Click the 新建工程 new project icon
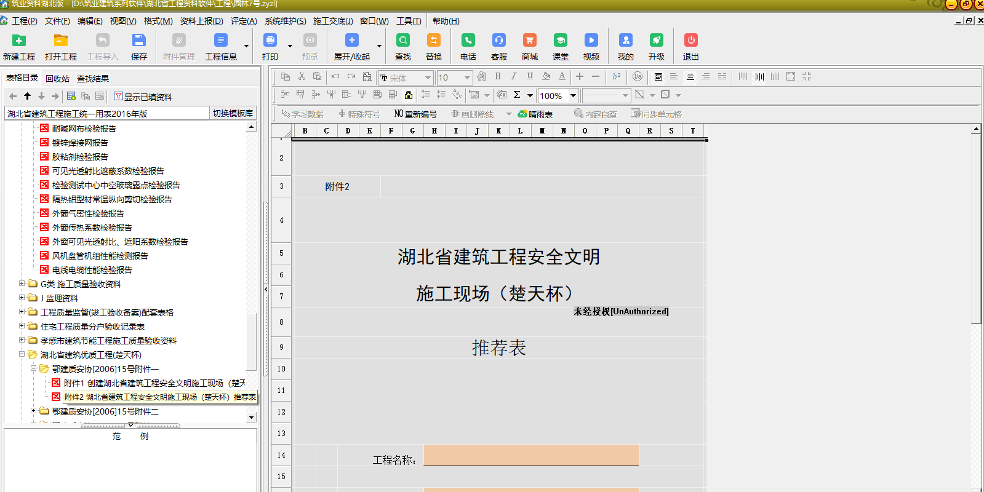Viewport: 984px width, 492px height. (19, 41)
